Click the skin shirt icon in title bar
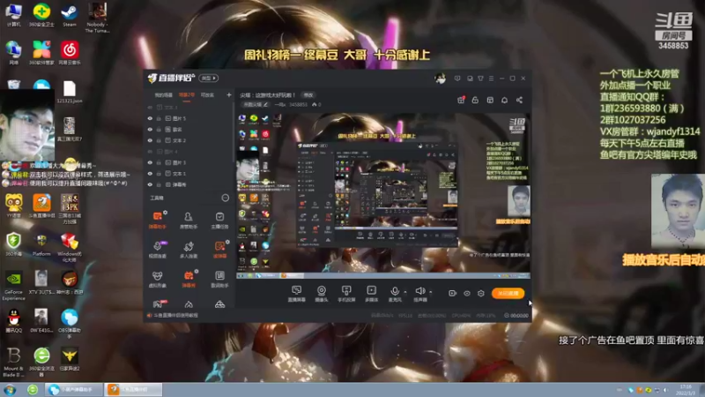This screenshot has height=397, width=705. pos(480,79)
